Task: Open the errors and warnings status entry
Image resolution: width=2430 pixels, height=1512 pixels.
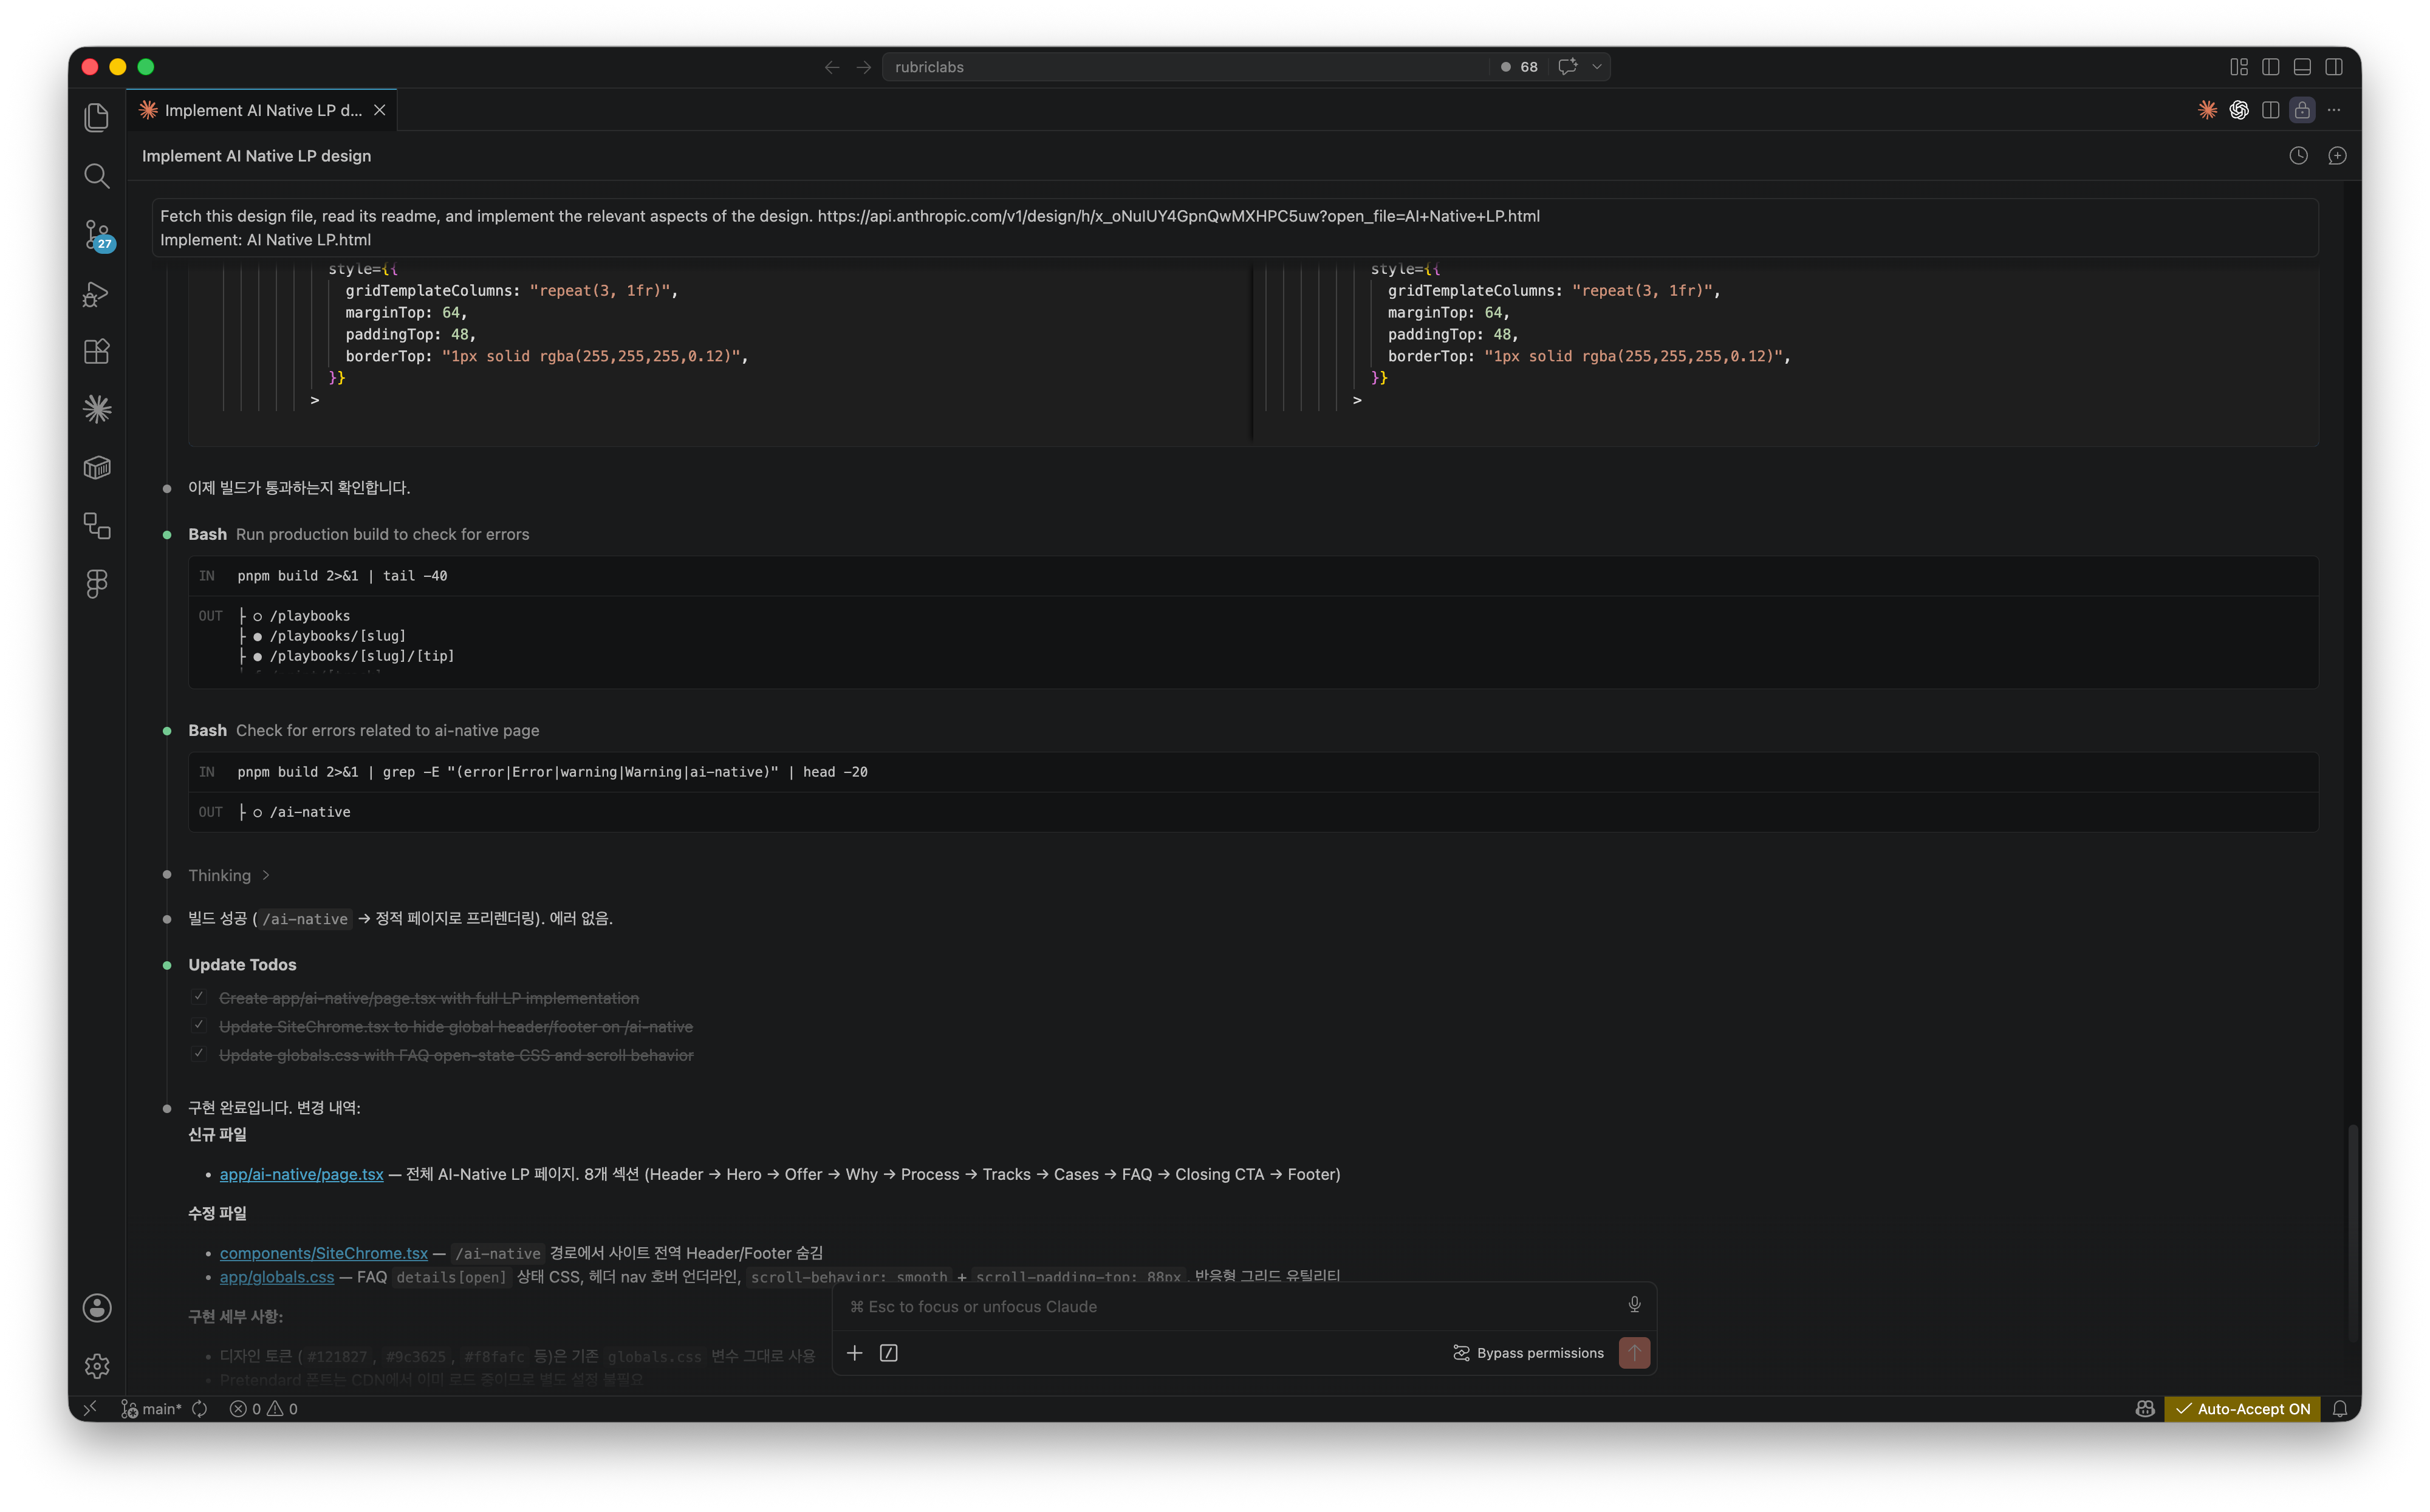Action: tap(264, 1408)
